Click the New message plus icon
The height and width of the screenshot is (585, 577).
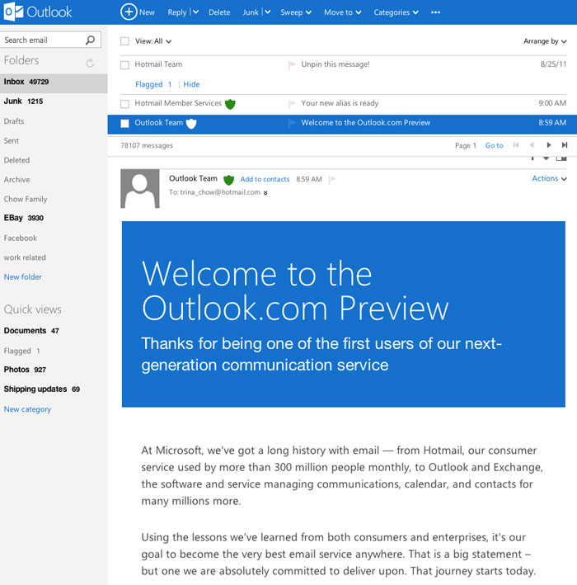(x=129, y=12)
